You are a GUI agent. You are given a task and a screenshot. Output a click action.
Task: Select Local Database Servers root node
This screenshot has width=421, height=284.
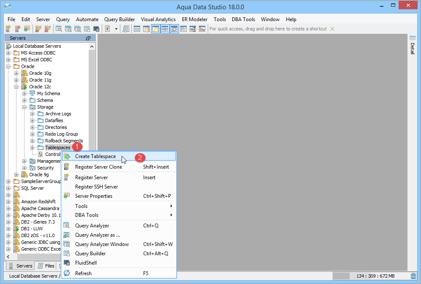click(x=37, y=46)
